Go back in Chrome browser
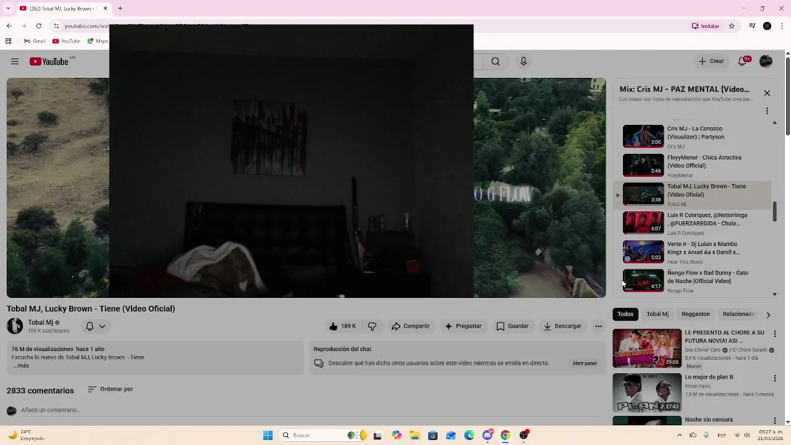 coord(9,26)
